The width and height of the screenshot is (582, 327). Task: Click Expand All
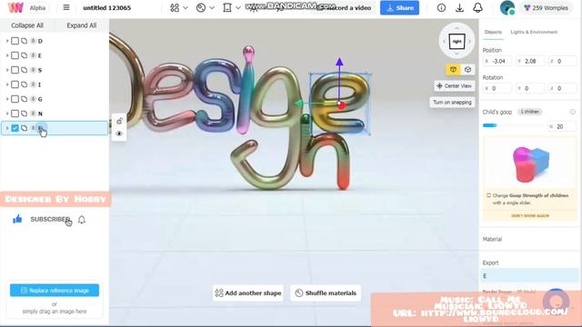pyautogui.click(x=82, y=25)
